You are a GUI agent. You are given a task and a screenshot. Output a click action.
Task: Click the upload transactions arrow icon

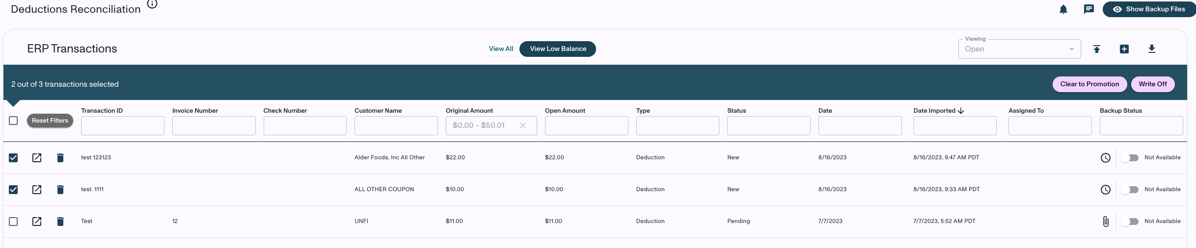[x=1097, y=49]
